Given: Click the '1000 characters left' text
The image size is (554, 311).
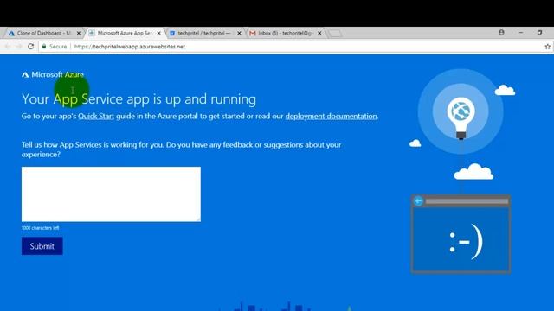Looking at the screenshot, I should click(x=41, y=228).
